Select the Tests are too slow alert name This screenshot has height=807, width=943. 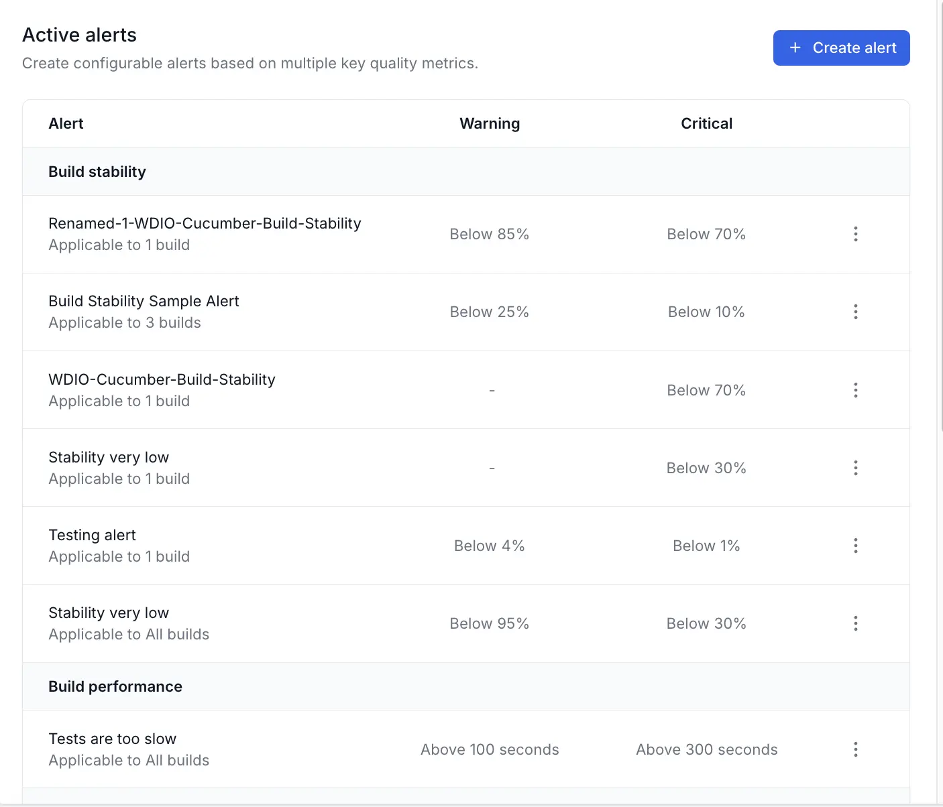[112, 739]
